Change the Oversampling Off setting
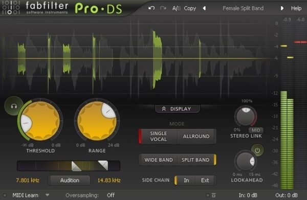 click(111, 195)
